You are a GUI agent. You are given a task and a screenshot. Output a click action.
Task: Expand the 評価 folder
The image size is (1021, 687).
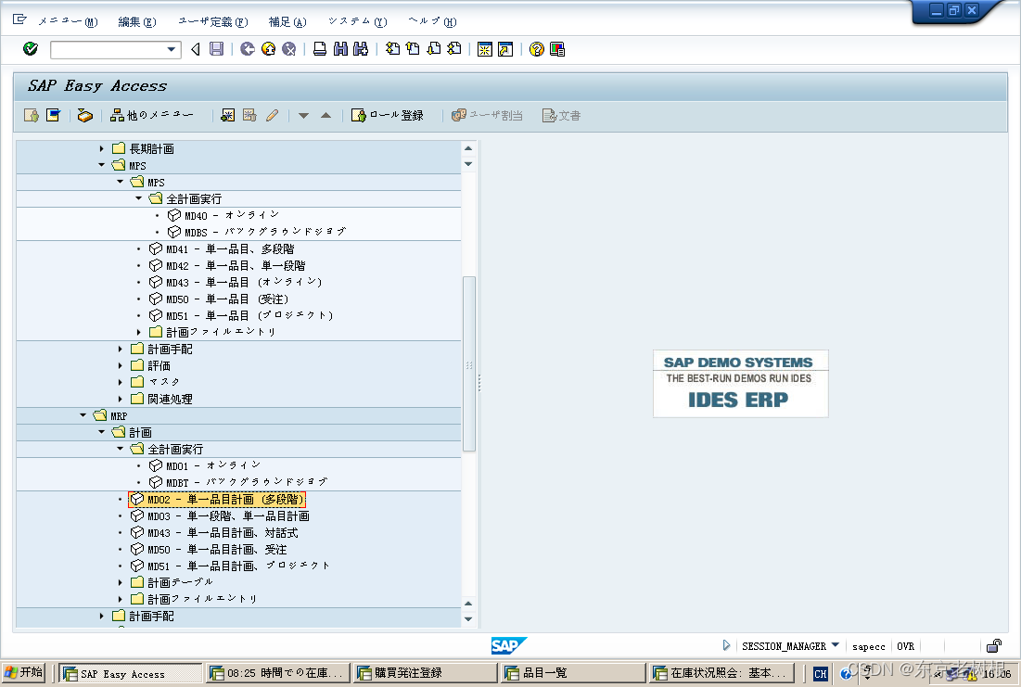120,365
